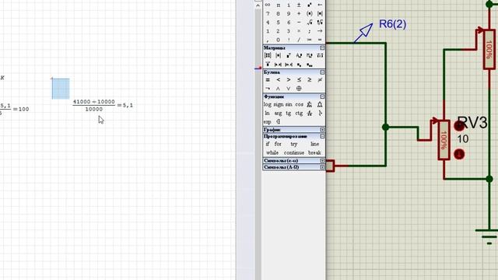Viewport: 498px width, 280px height.
Task: Insert the less-than operator
Action: coord(279,80)
